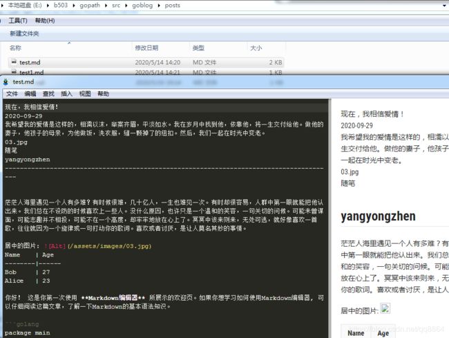Click the **Markdown编辑器** bold text in editor
449x338 pixels.
(x=113, y=298)
